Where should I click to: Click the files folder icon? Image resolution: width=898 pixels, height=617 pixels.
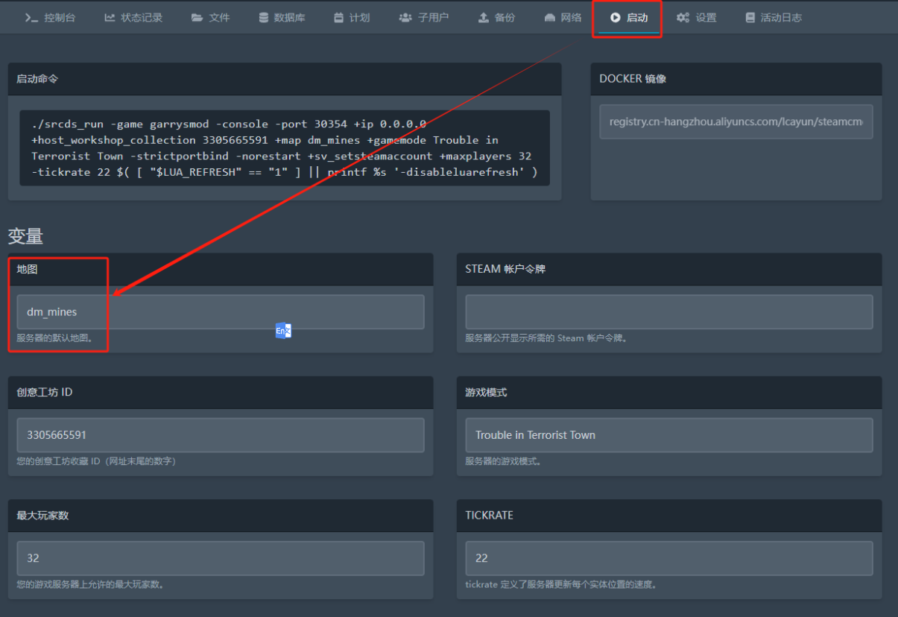pyautogui.click(x=197, y=18)
